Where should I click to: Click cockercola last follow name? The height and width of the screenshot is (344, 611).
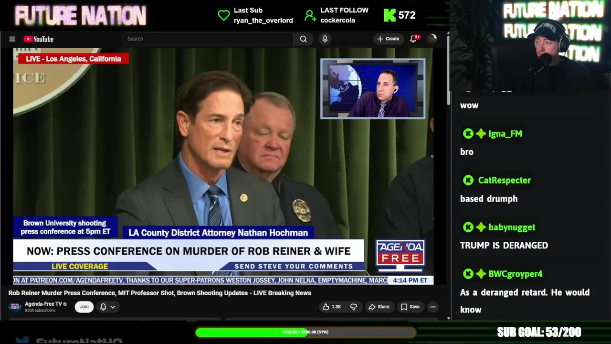337,20
